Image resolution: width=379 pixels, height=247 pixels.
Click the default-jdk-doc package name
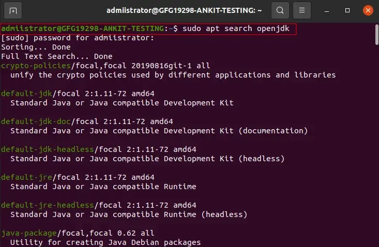(x=35, y=121)
